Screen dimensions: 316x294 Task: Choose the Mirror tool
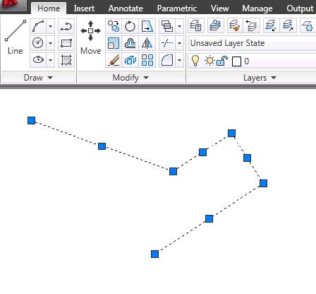coord(147,43)
